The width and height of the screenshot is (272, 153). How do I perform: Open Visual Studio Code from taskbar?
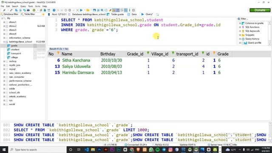pos(86,150)
